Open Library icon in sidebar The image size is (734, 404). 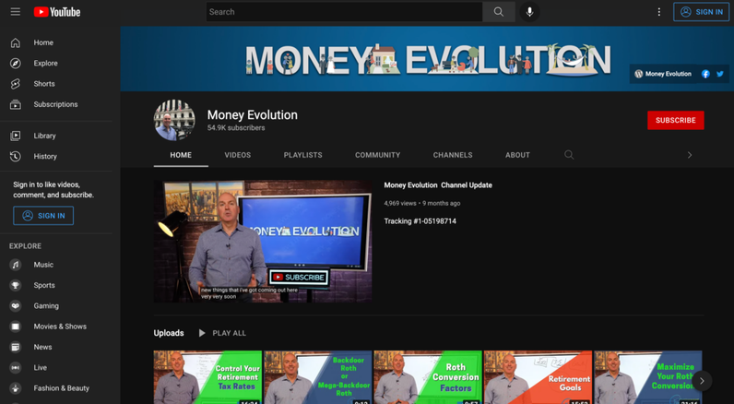click(x=16, y=136)
